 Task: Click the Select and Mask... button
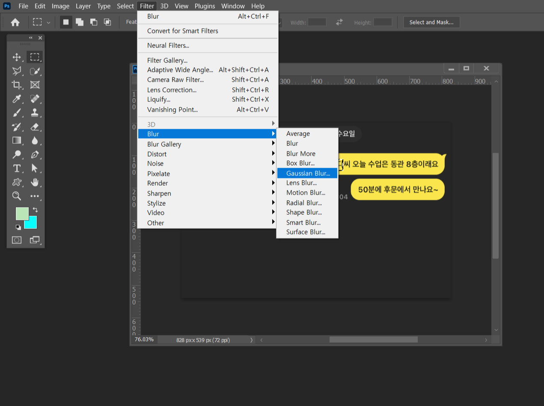click(x=431, y=22)
